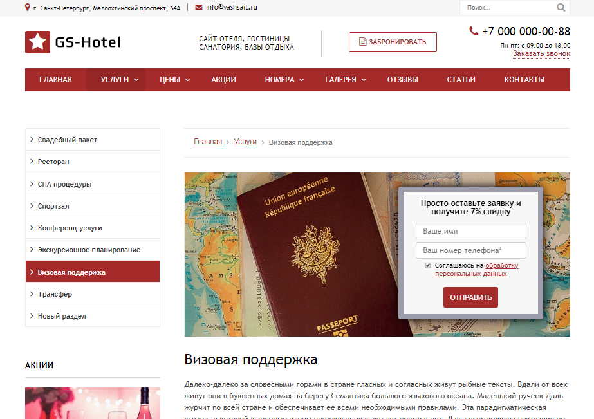Click the chevron icon beside Ресторан
This screenshot has width=594, height=419.
coord(32,162)
